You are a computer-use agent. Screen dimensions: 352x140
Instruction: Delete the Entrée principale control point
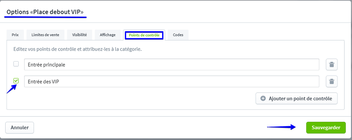(x=331, y=65)
